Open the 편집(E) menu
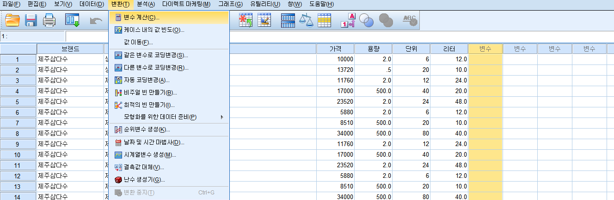The width and height of the screenshot is (614, 200). 37,4
